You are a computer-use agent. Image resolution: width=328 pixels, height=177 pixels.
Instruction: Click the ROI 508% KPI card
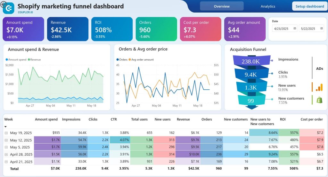click(x=112, y=29)
